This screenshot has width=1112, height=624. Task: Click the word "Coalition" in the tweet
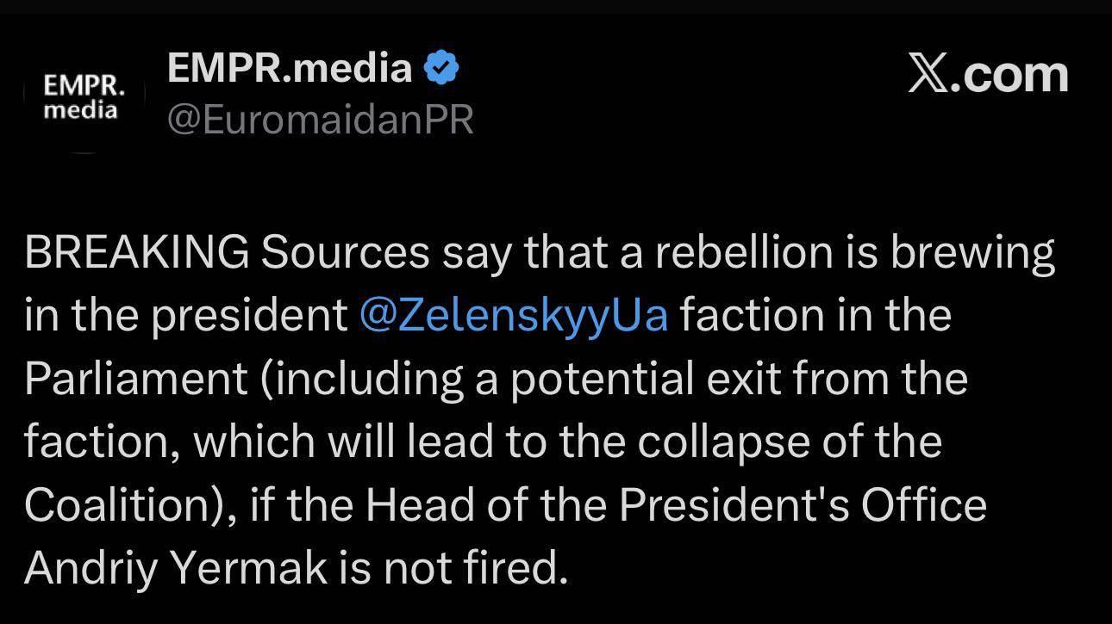click(118, 504)
